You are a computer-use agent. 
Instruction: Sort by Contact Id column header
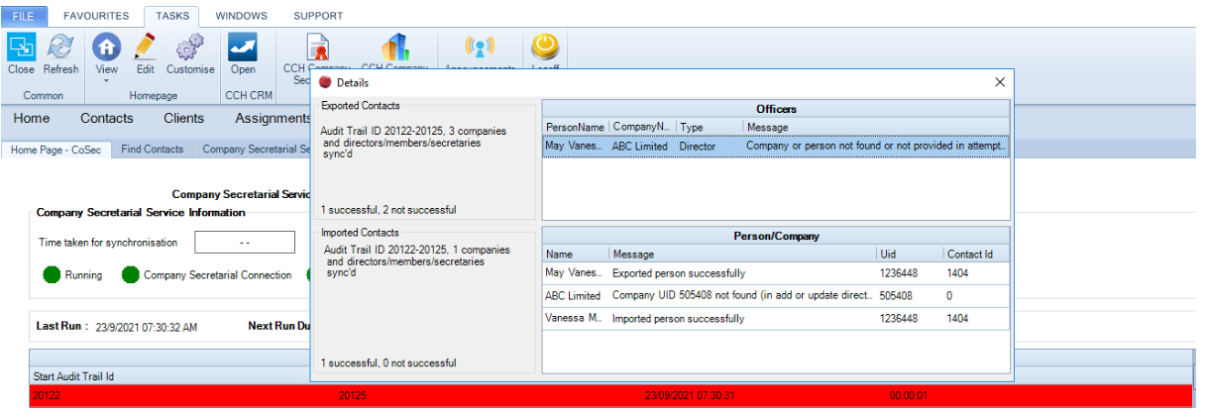pyautogui.click(x=976, y=254)
